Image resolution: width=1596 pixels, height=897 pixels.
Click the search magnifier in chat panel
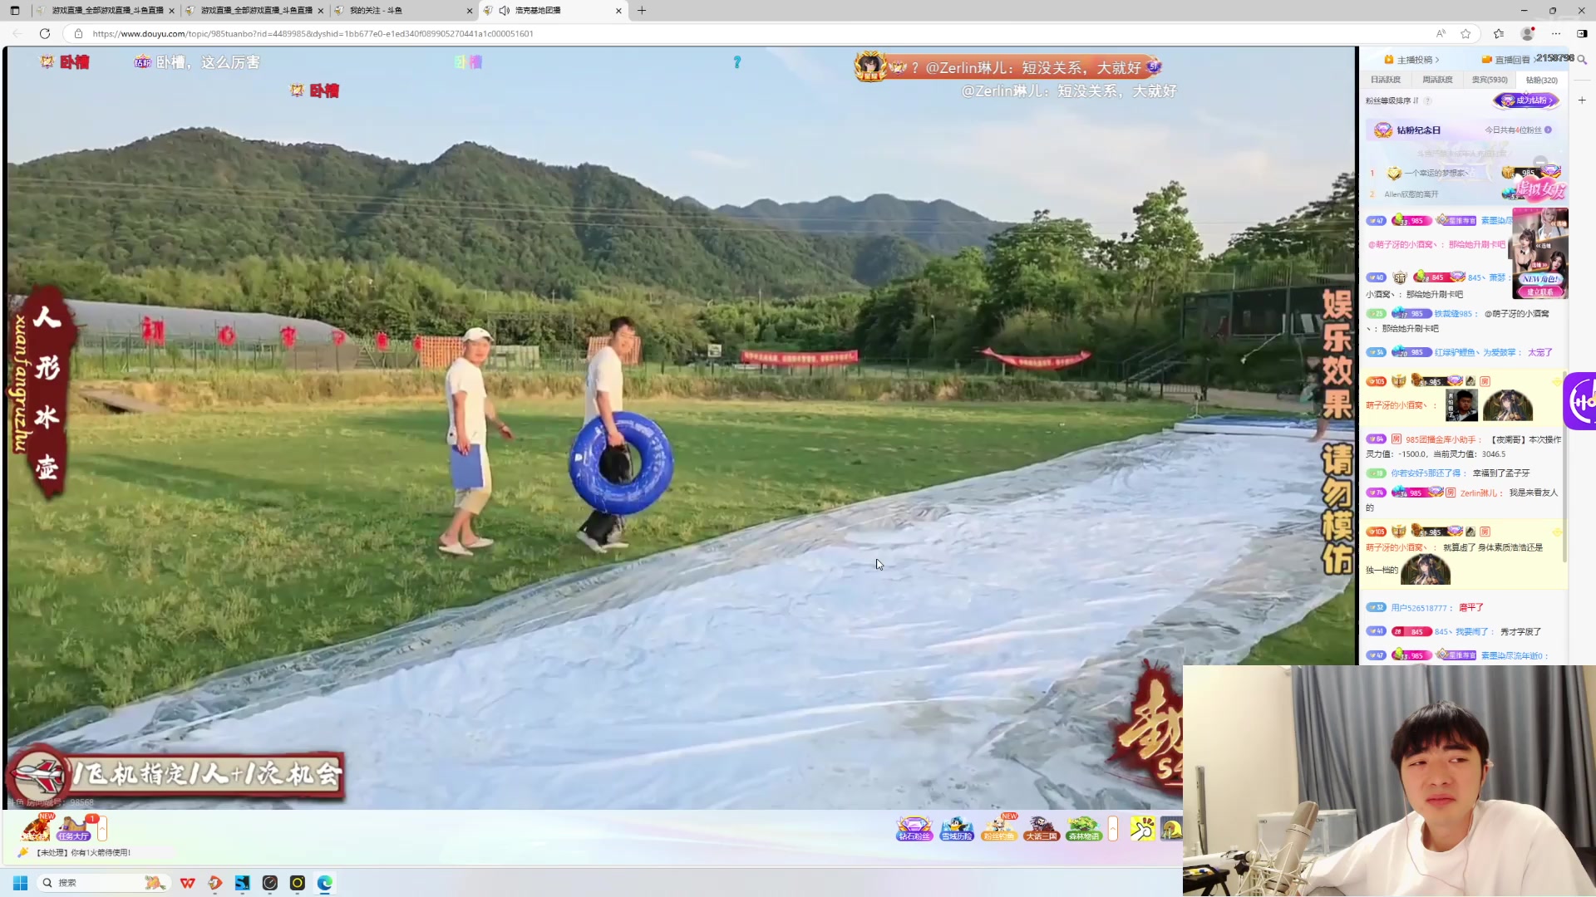(x=1582, y=60)
